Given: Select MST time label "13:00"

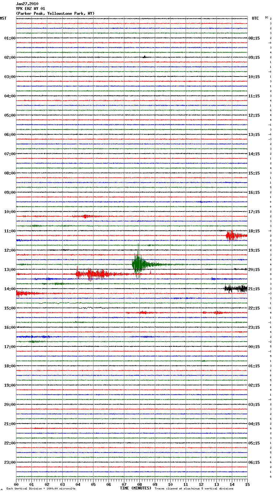Looking at the screenshot, I should coord(10,270).
